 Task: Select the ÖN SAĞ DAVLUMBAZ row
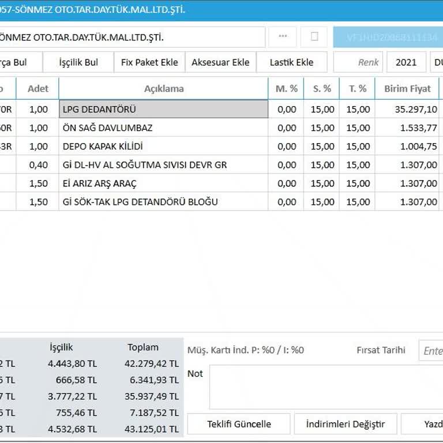coord(164,128)
